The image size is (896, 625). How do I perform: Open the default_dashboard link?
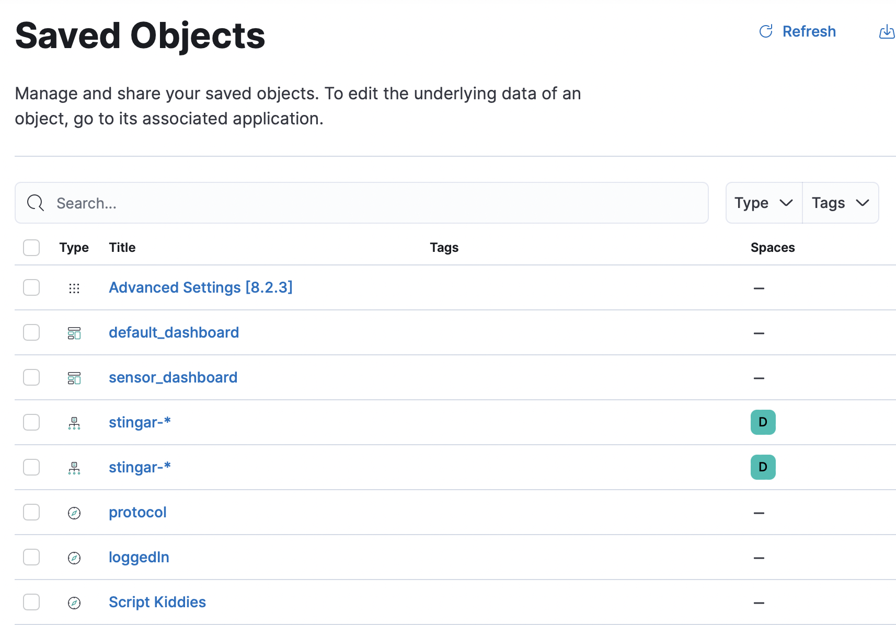(174, 332)
